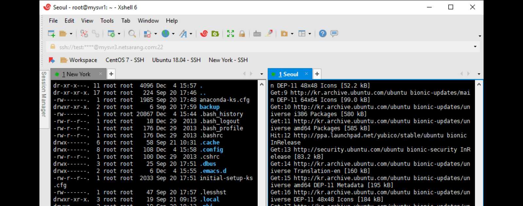Click the .config directory entry in terminal
The width and height of the screenshot is (523, 206).
point(211,150)
